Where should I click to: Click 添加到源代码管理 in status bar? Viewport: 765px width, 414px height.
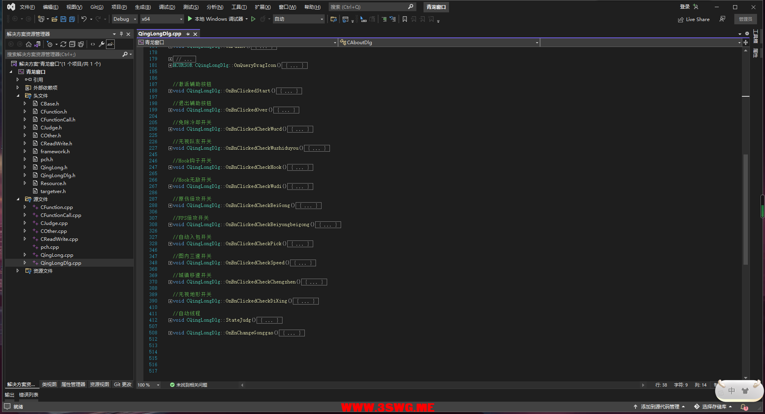(x=659, y=407)
